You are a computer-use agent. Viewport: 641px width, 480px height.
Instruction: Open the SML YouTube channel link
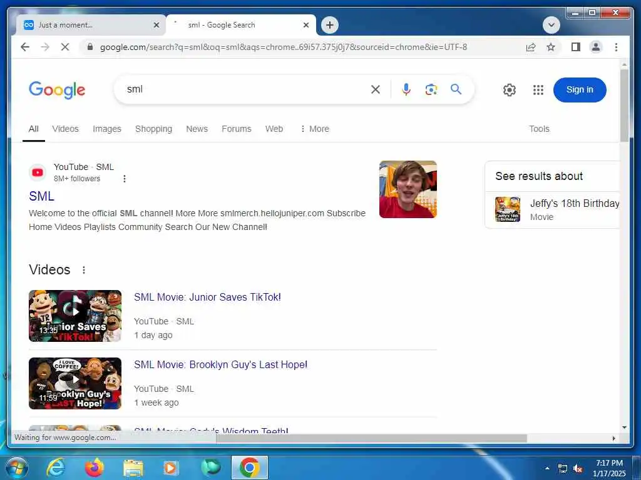(41, 196)
